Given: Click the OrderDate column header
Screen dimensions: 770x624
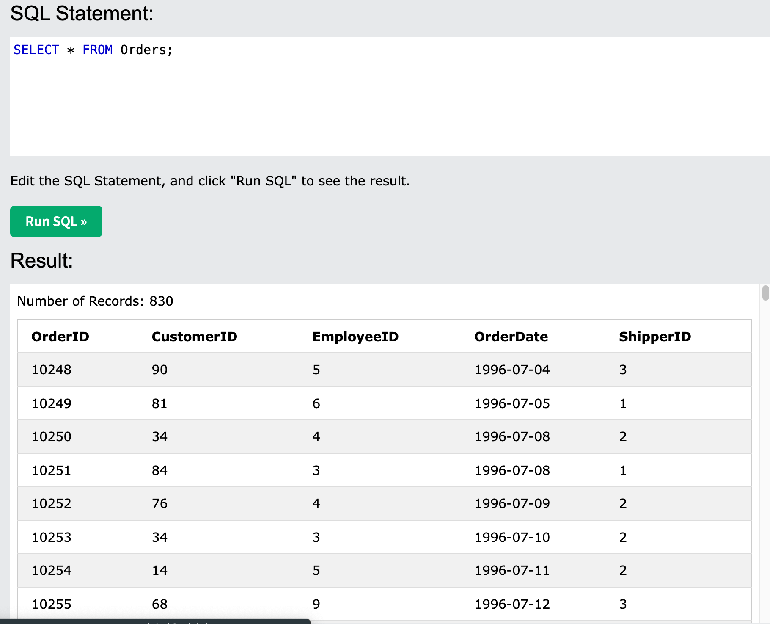Looking at the screenshot, I should [511, 337].
